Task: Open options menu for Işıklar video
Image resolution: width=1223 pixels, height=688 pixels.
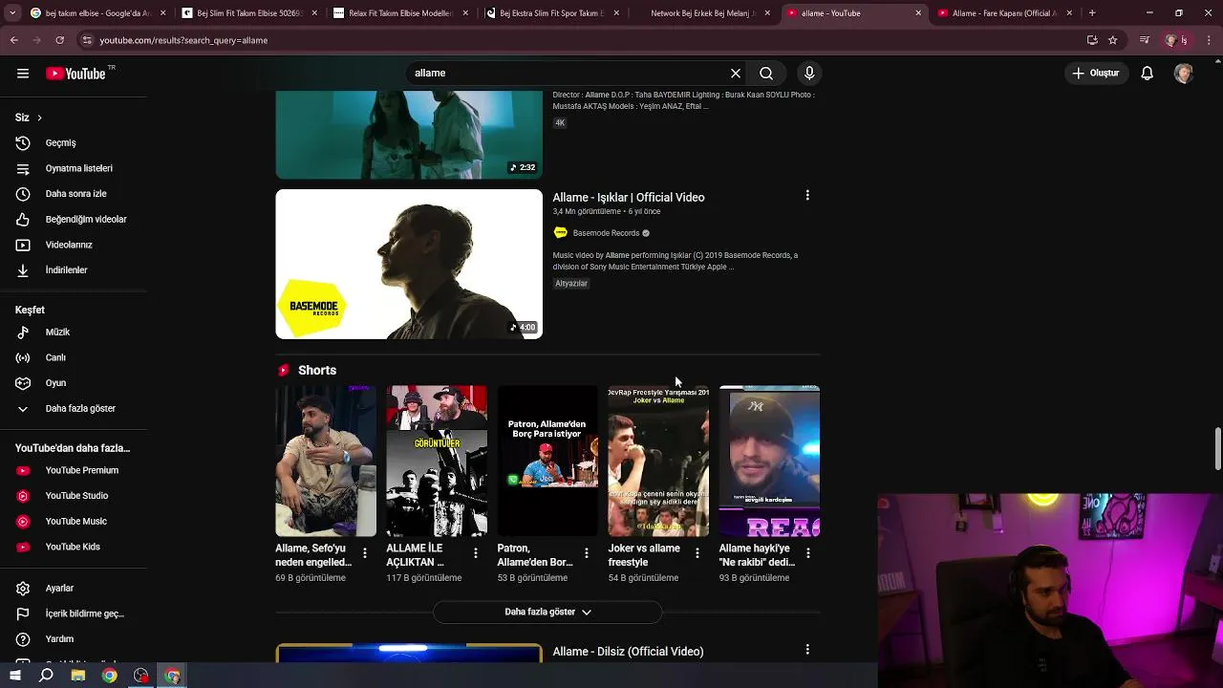Action: point(807,196)
